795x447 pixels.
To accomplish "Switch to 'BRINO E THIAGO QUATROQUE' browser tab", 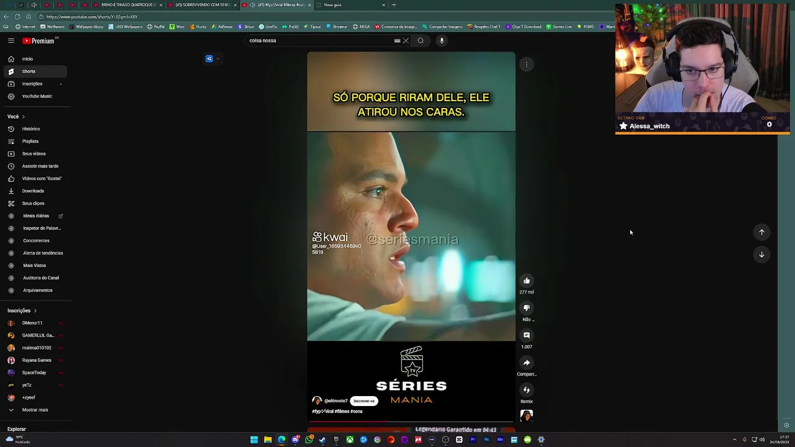I will tap(129, 5).
